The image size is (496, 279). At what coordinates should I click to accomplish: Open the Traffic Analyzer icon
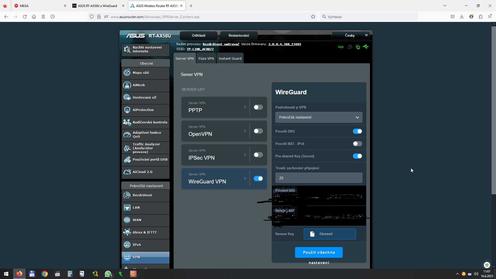(x=127, y=148)
